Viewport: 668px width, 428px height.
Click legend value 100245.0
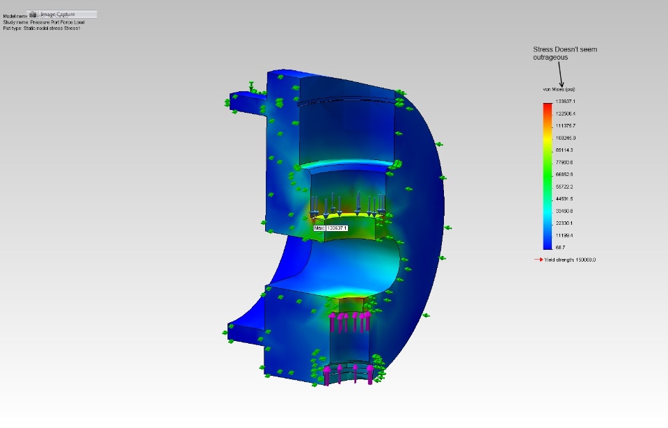pos(565,138)
